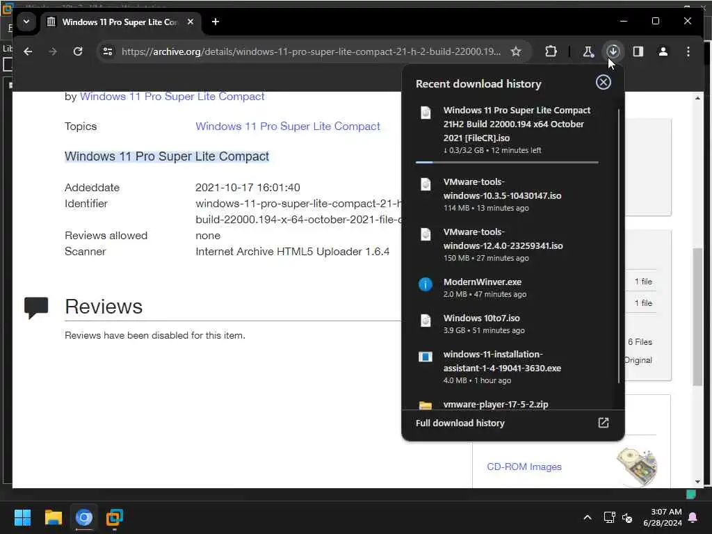The height and width of the screenshot is (534, 712).
Task: Open the notification bell icon
Action: [693, 517]
